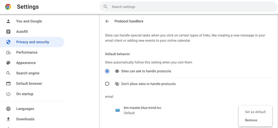278x128 pixels.
Task: Click the Search settings field
Action: (x=188, y=7)
